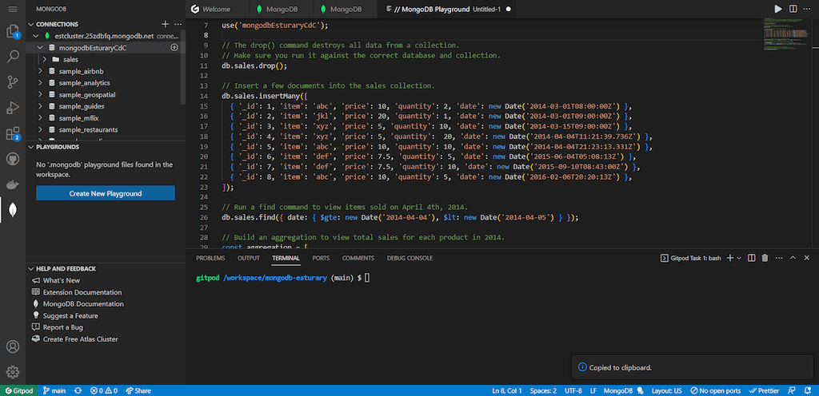This screenshot has width=819, height=396.
Task: Open What's New link
Action: coord(62,280)
